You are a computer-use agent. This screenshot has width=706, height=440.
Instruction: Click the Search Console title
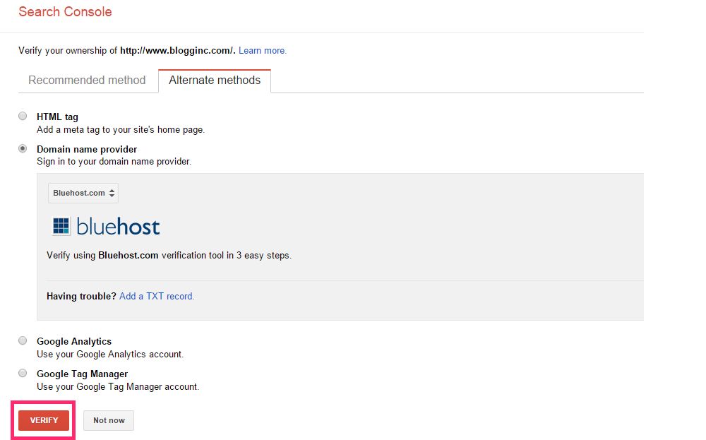click(x=65, y=12)
